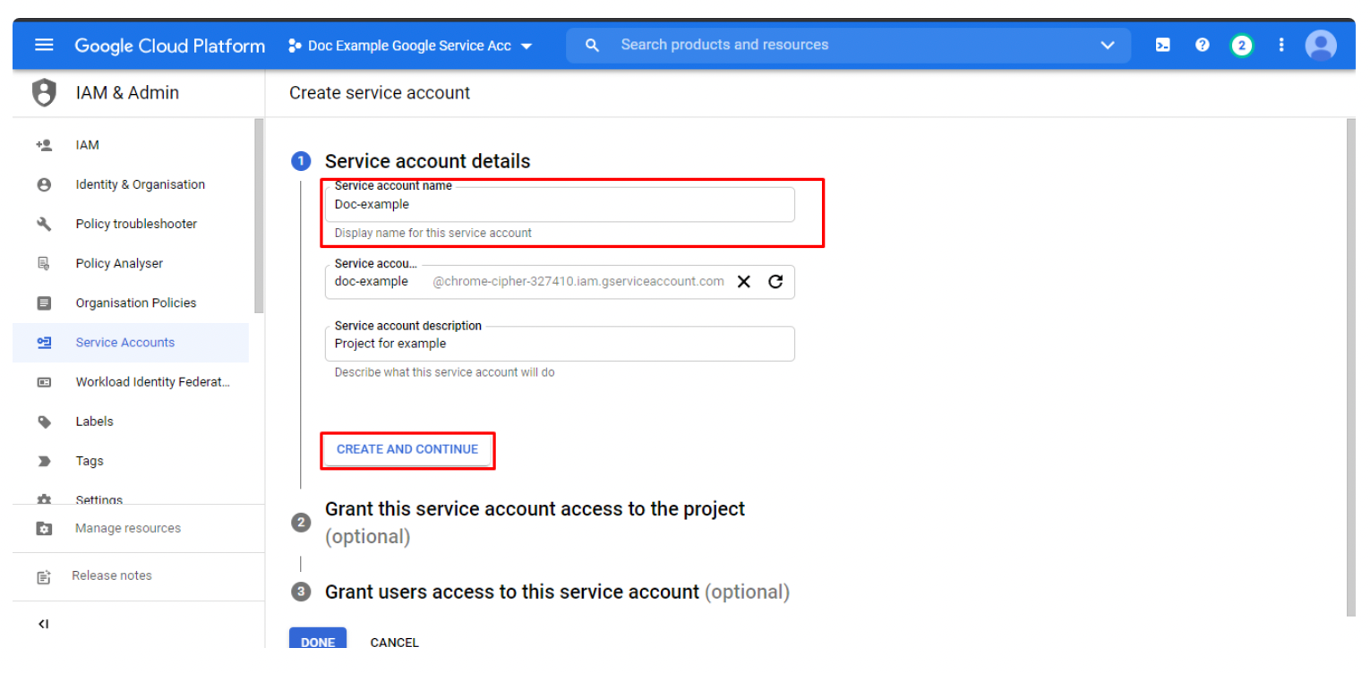Click the Google Cloud Platform logo

[170, 46]
